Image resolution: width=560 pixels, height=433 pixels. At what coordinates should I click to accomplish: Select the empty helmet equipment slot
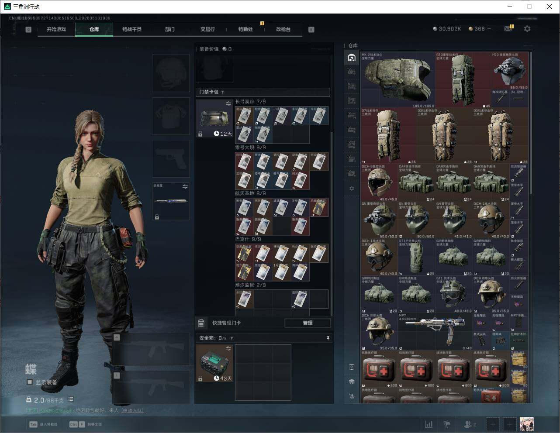[x=171, y=73]
